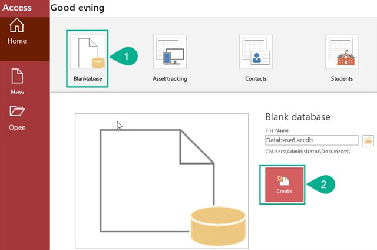The image size is (377, 250).
Task: Click the Access title text
Action: 17,8
